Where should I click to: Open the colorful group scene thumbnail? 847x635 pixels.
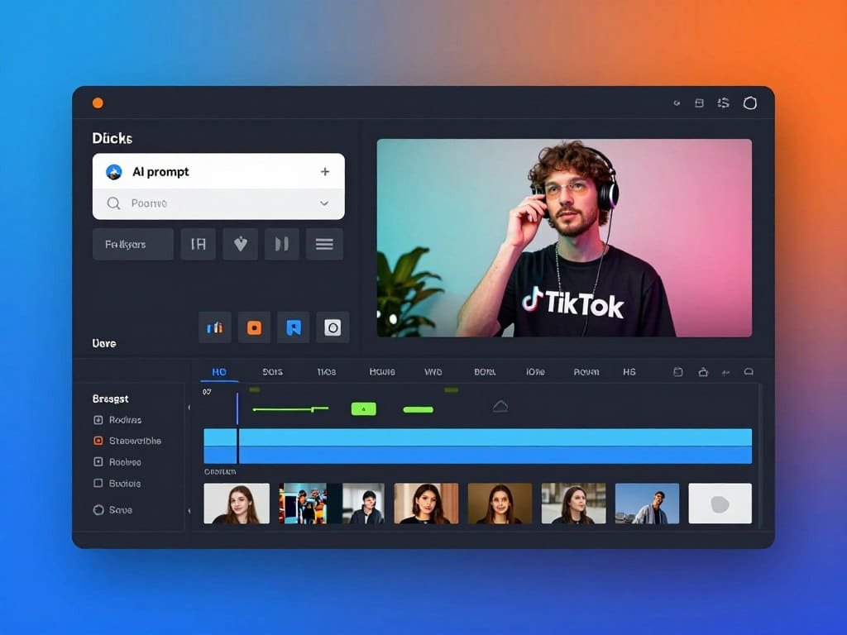(303, 504)
